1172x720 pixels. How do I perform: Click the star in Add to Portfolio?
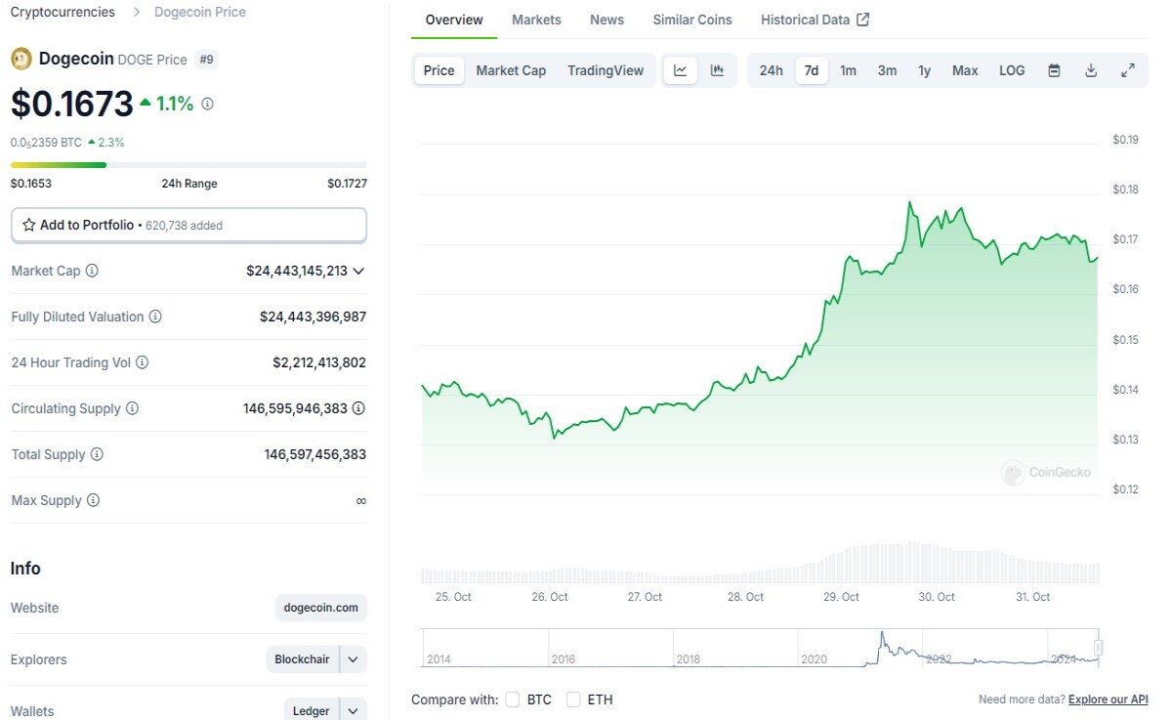click(x=29, y=225)
